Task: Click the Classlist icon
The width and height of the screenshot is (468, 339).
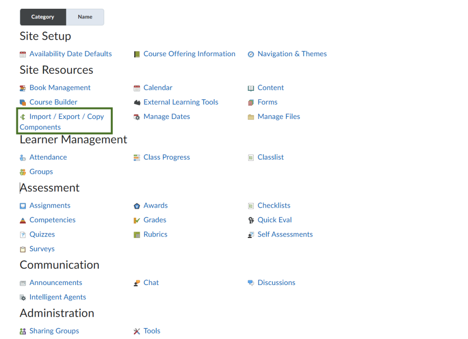Action: click(x=251, y=158)
